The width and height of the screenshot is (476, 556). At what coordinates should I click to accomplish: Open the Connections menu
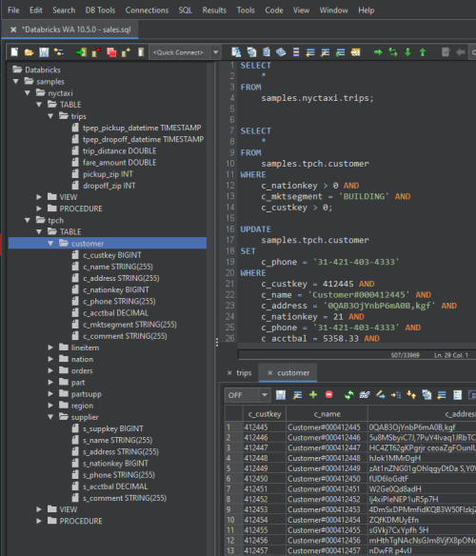coord(147,10)
